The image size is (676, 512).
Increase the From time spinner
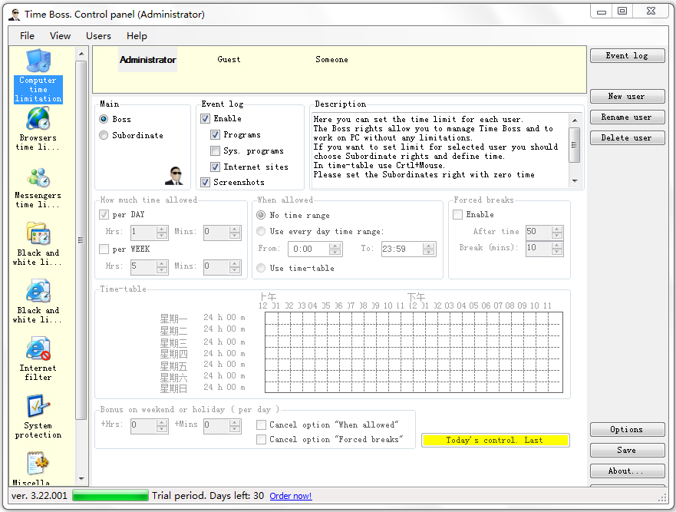point(335,246)
